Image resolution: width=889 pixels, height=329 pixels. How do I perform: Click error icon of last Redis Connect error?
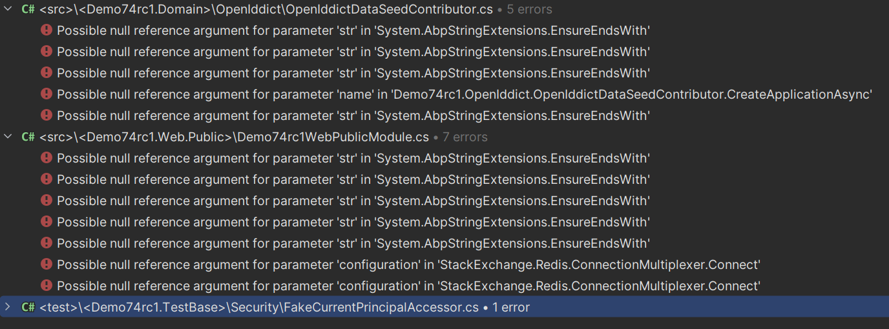coord(46,286)
